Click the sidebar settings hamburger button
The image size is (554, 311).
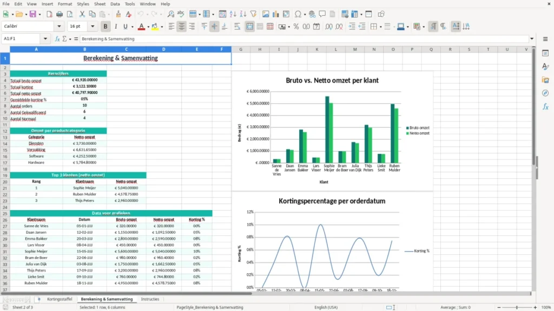(x=545, y=39)
